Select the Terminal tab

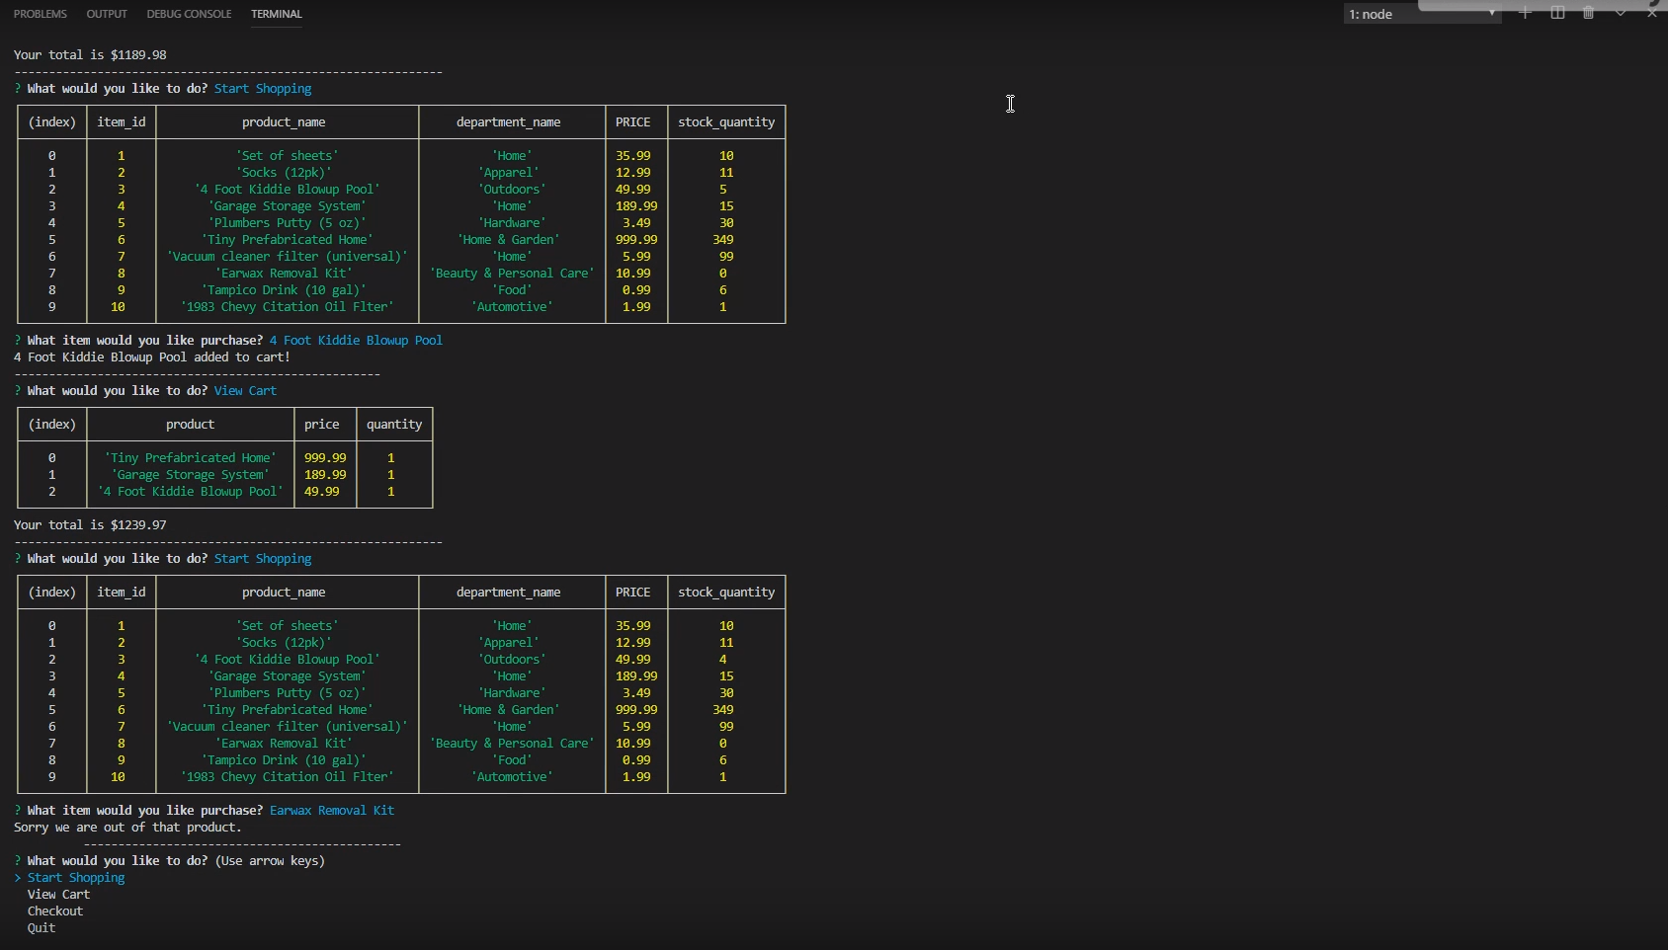tap(277, 14)
